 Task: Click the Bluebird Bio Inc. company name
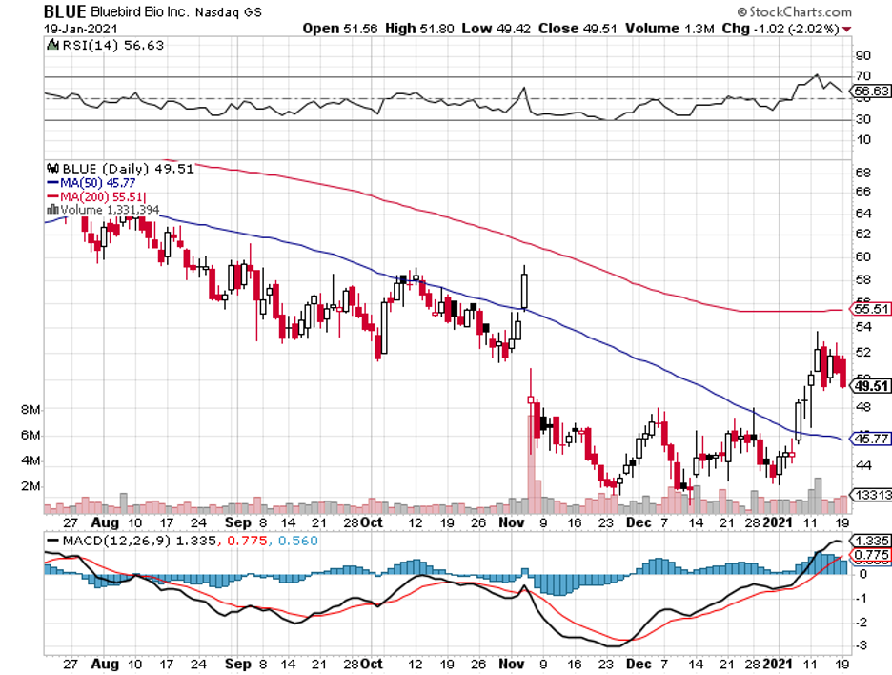[x=141, y=12]
